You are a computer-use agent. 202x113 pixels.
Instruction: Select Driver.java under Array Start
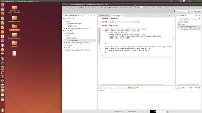point(74,26)
